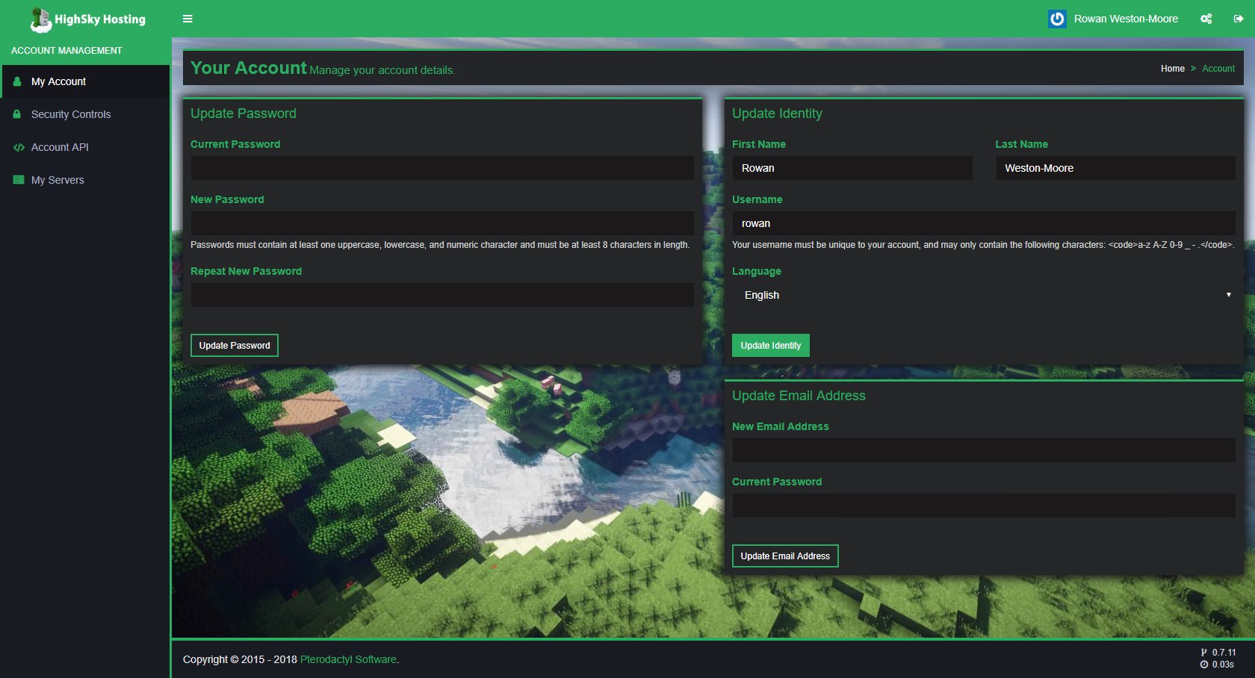
Task: Click the Update Identity button
Action: click(x=770, y=345)
